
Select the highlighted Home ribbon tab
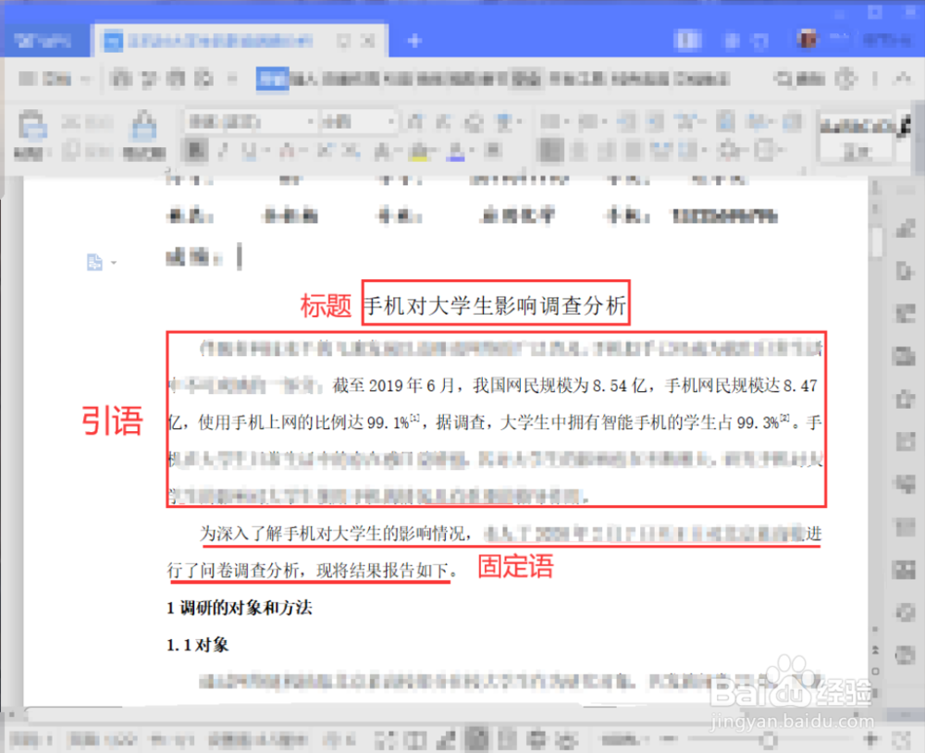click(x=273, y=79)
